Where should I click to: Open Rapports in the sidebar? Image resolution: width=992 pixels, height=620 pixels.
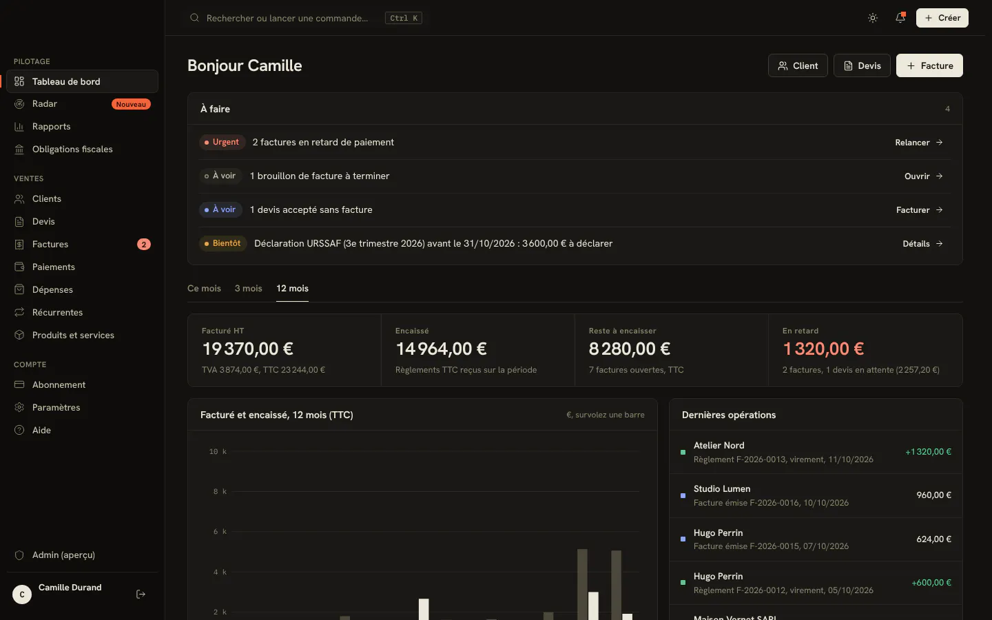click(83, 127)
